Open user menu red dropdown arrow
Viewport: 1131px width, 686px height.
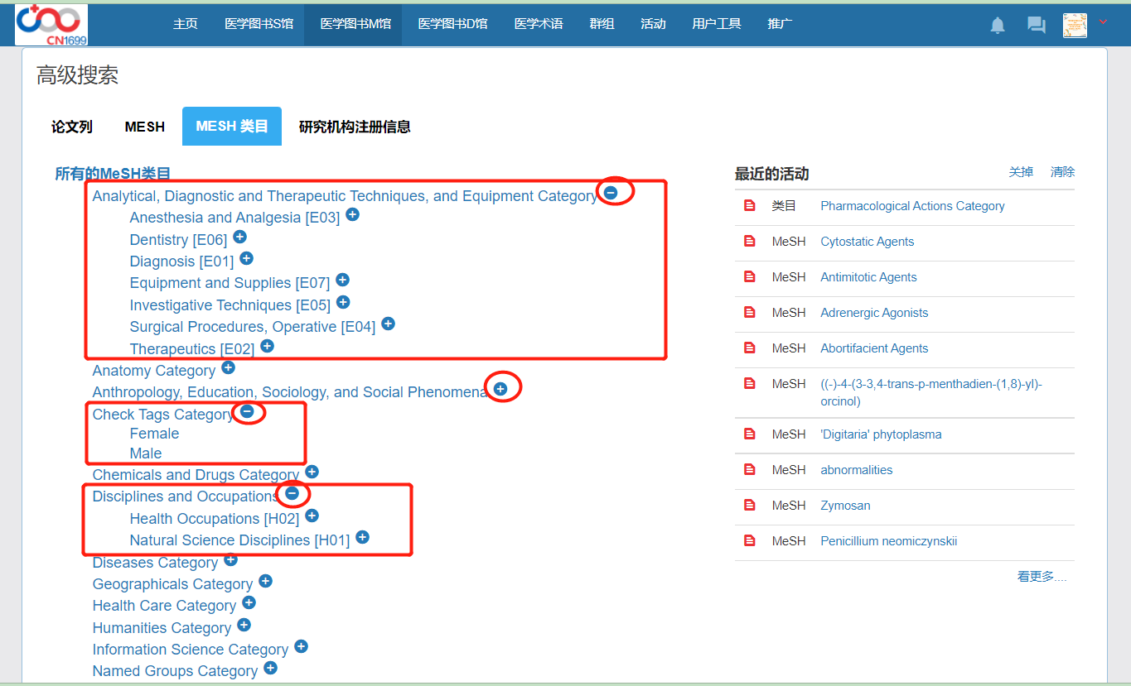[1103, 22]
